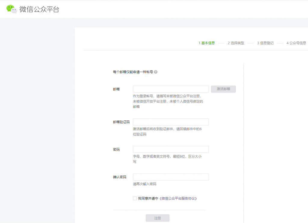Click the WeChat logo icon
The height and width of the screenshot is (223, 308).
(x=12, y=9)
